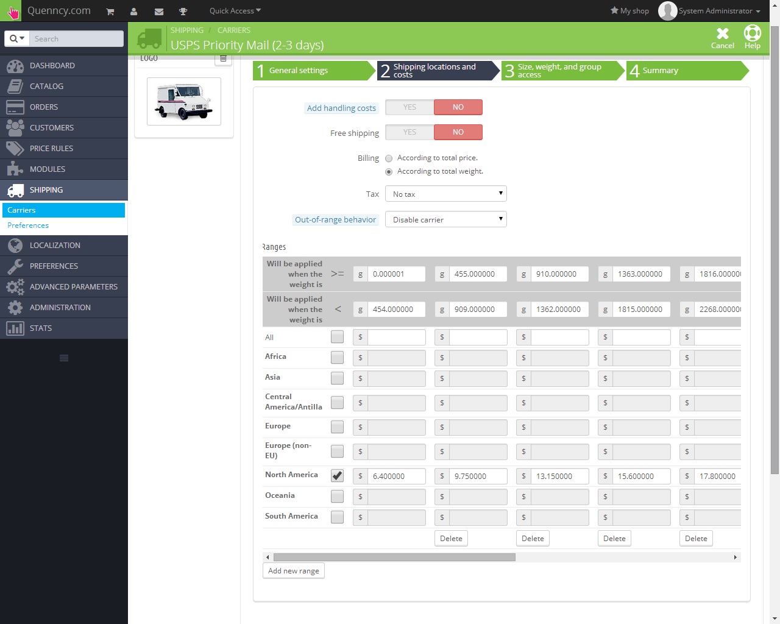This screenshot has height=624, width=780.
Task: Uncheck the North America zone checkbox
Action: click(x=337, y=476)
